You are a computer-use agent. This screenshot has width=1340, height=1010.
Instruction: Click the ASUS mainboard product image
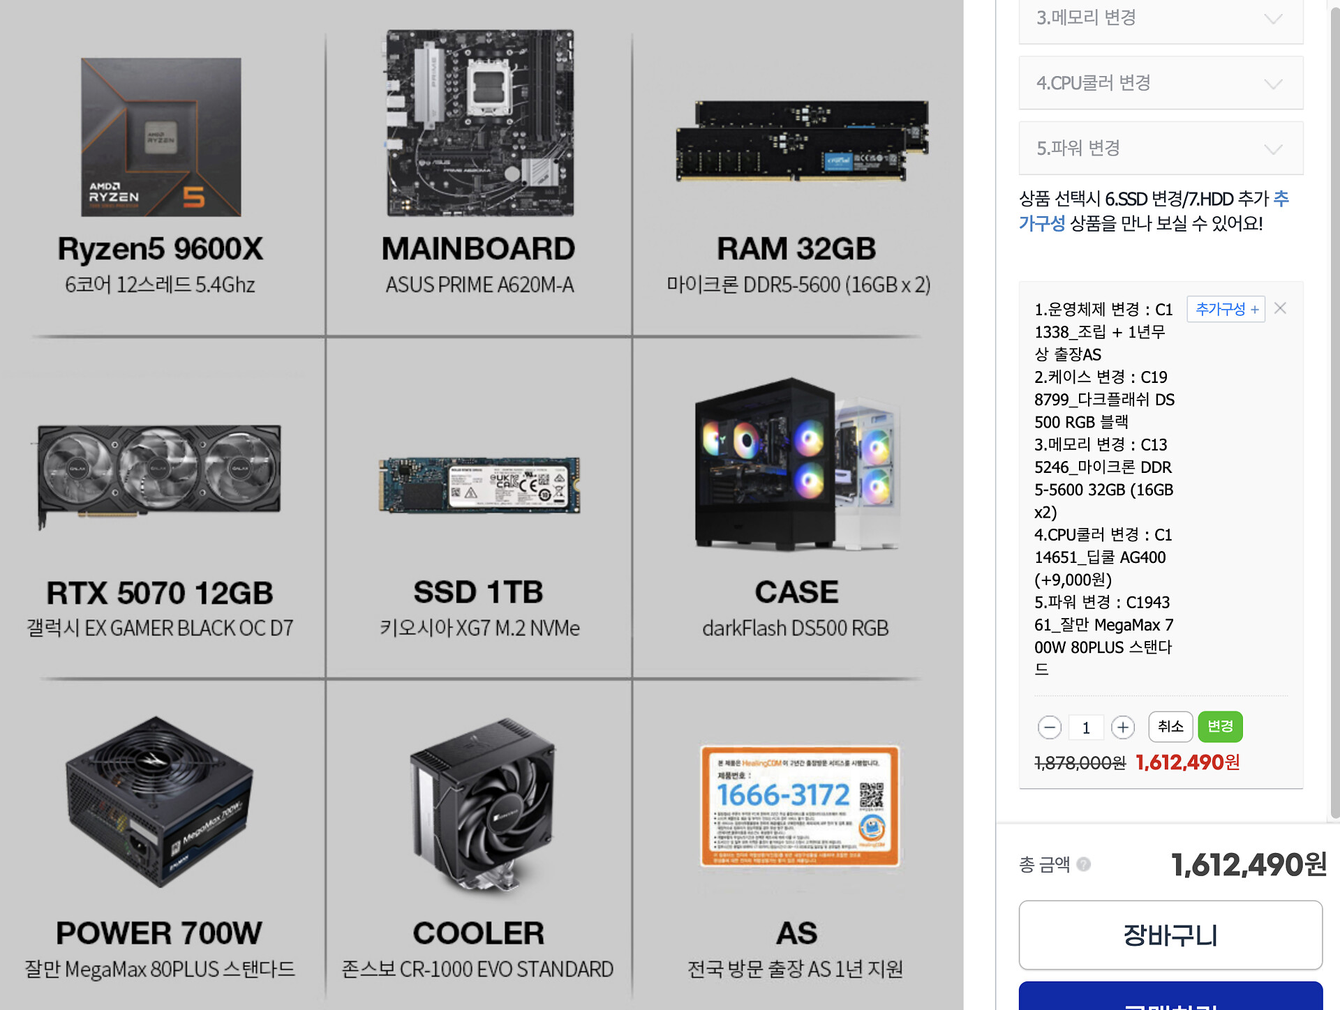tap(480, 123)
